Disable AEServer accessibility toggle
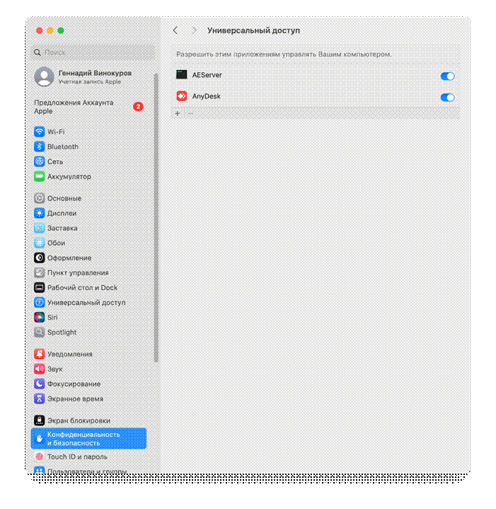Viewport: 496px width, 509px height. pos(447,76)
